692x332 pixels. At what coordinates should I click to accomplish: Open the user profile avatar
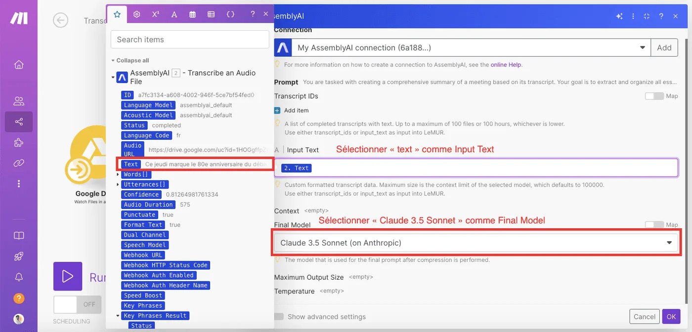click(19, 319)
